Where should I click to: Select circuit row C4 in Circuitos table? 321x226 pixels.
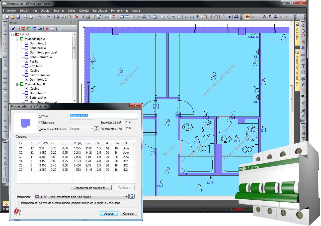point(76,161)
